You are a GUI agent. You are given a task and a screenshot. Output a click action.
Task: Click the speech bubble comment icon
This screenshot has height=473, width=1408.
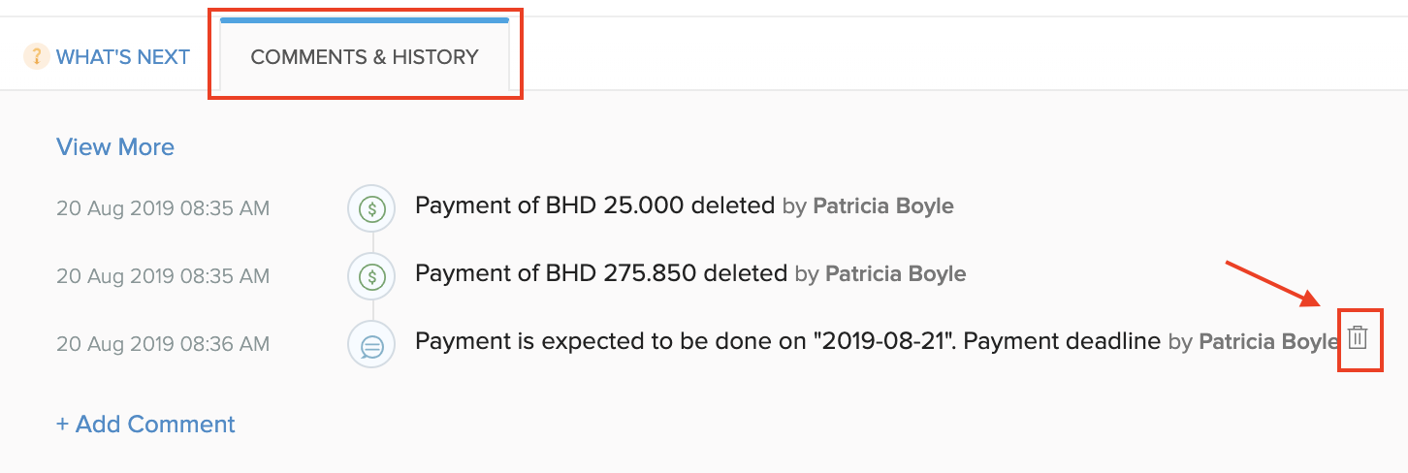(371, 345)
